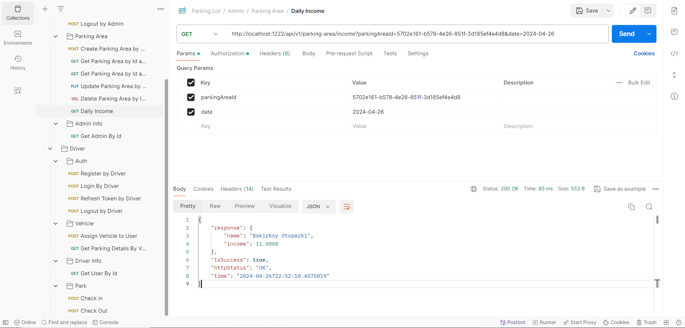Open Postbot from the status bar
This screenshot has height=328, width=685.
click(x=513, y=322)
